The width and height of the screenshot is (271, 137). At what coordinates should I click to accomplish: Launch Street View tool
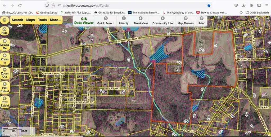click(x=141, y=21)
